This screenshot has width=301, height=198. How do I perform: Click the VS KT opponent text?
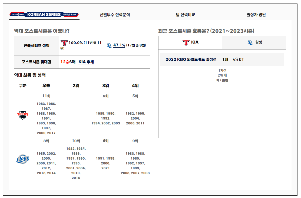[238, 60]
